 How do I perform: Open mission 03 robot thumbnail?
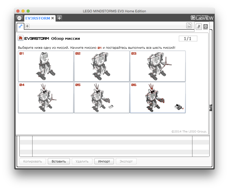[x=158, y=66]
